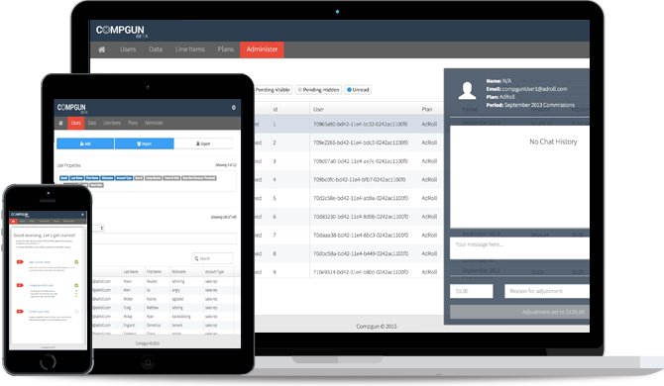664x386 pixels.
Task: Check the 'Publish your plan' checkbox
Action: click(76, 312)
